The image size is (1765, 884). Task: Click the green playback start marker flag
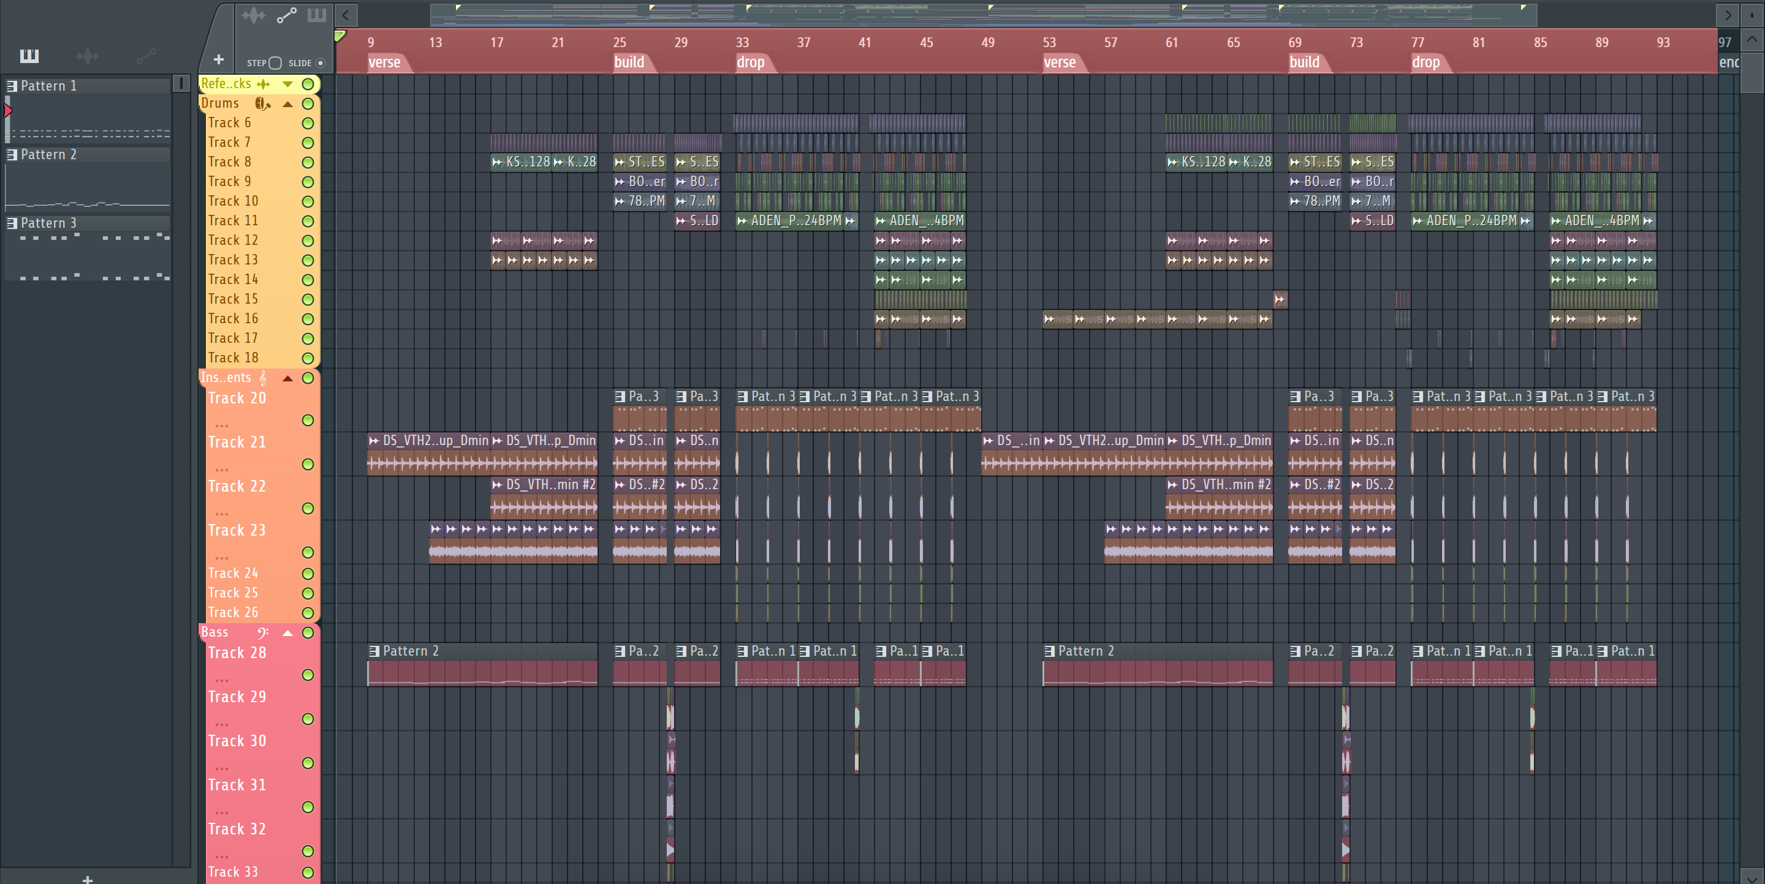pos(341,36)
